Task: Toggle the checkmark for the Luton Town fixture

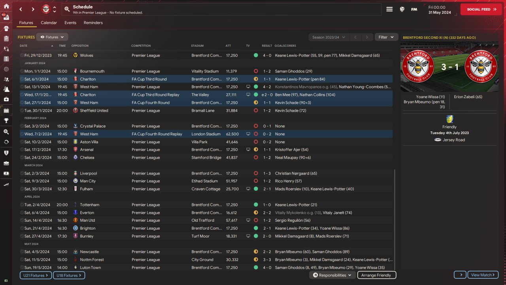Action: click(22, 268)
